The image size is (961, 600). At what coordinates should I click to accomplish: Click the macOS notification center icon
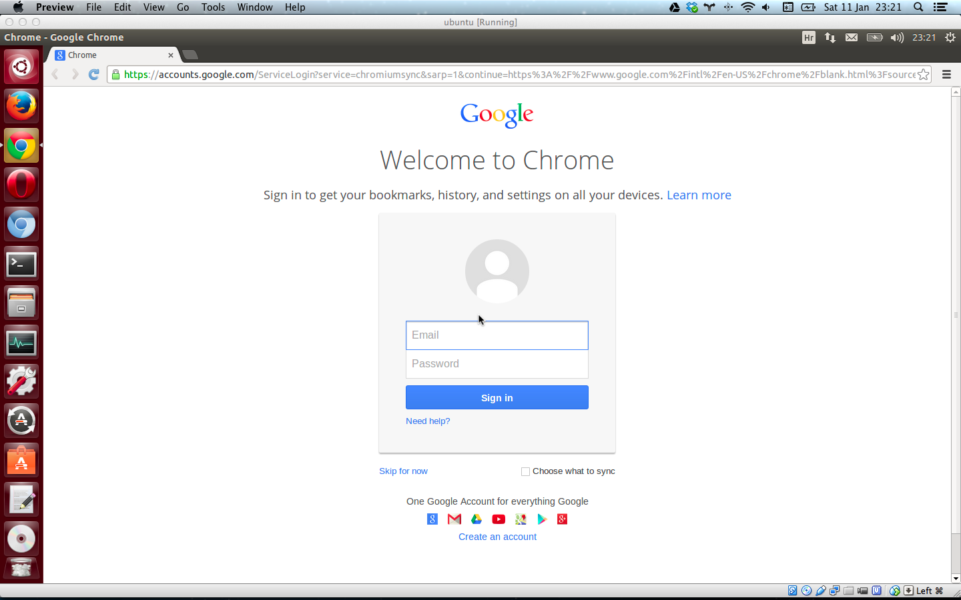(x=940, y=7)
